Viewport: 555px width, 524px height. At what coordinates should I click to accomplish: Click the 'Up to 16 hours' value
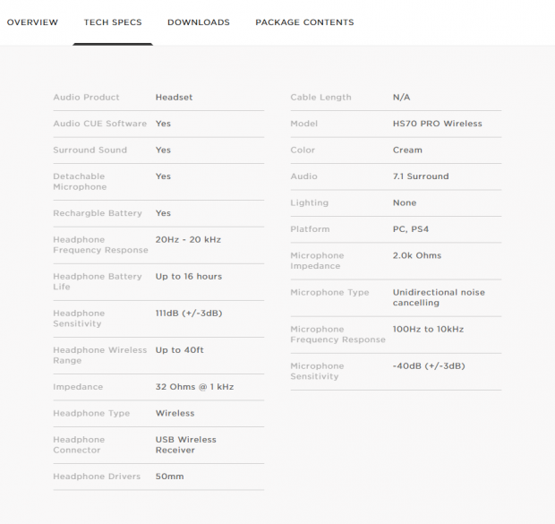pyautogui.click(x=189, y=277)
